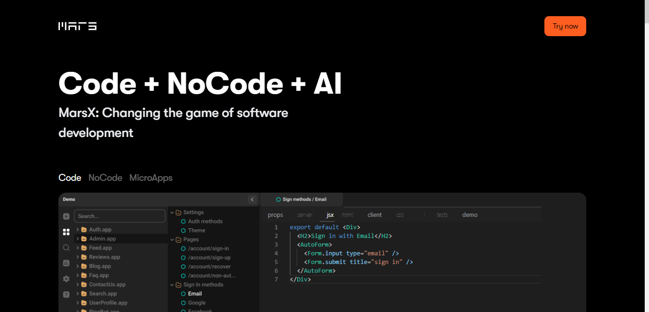The width and height of the screenshot is (649, 312).
Task: Switch to the NoCode tab
Action: point(106,178)
